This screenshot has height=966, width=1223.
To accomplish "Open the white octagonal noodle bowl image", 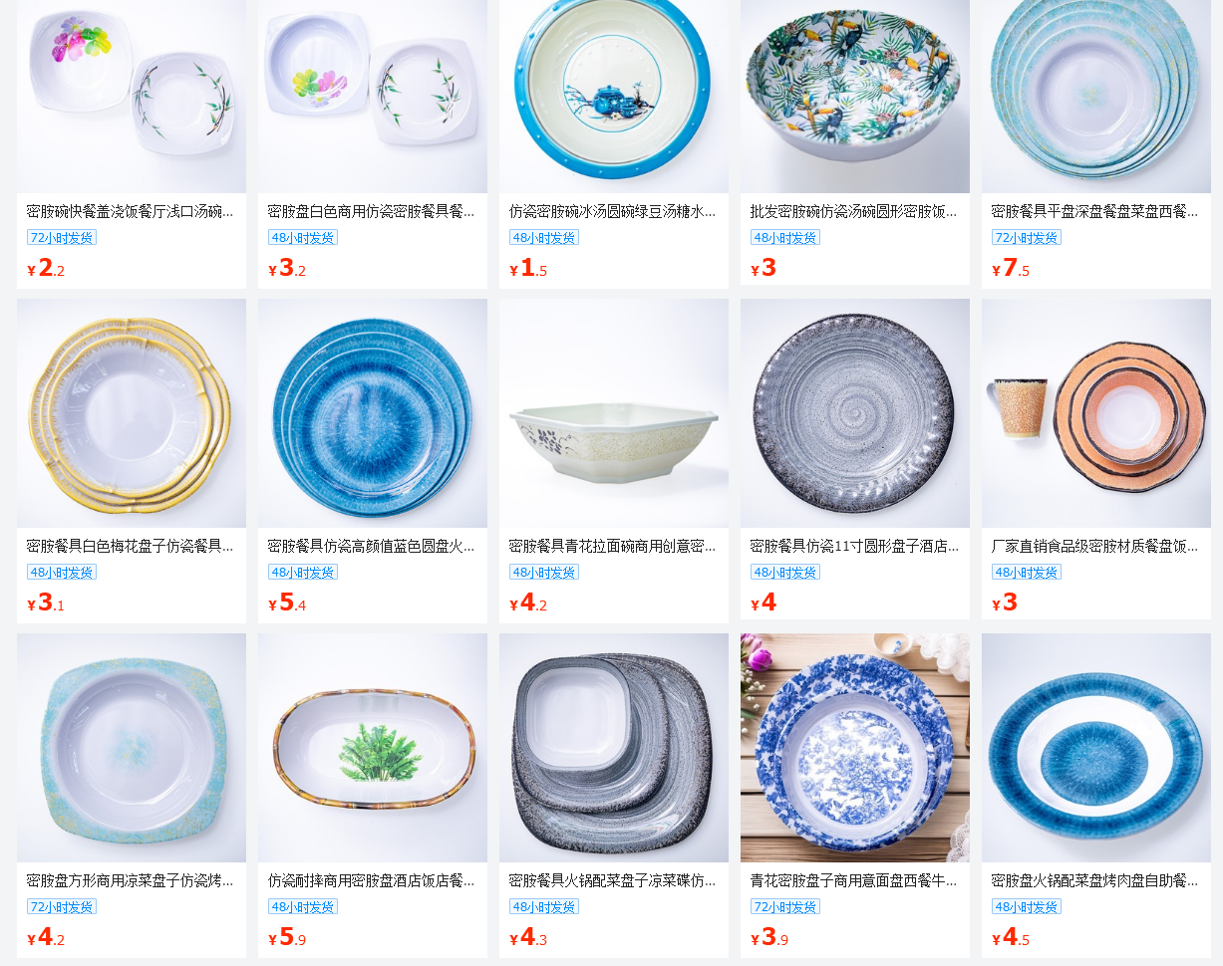I will click(614, 413).
